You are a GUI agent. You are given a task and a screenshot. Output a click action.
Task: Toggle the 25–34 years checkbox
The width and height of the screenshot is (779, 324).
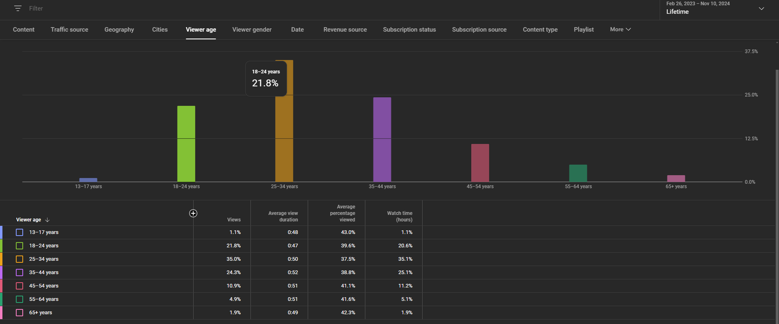19,259
